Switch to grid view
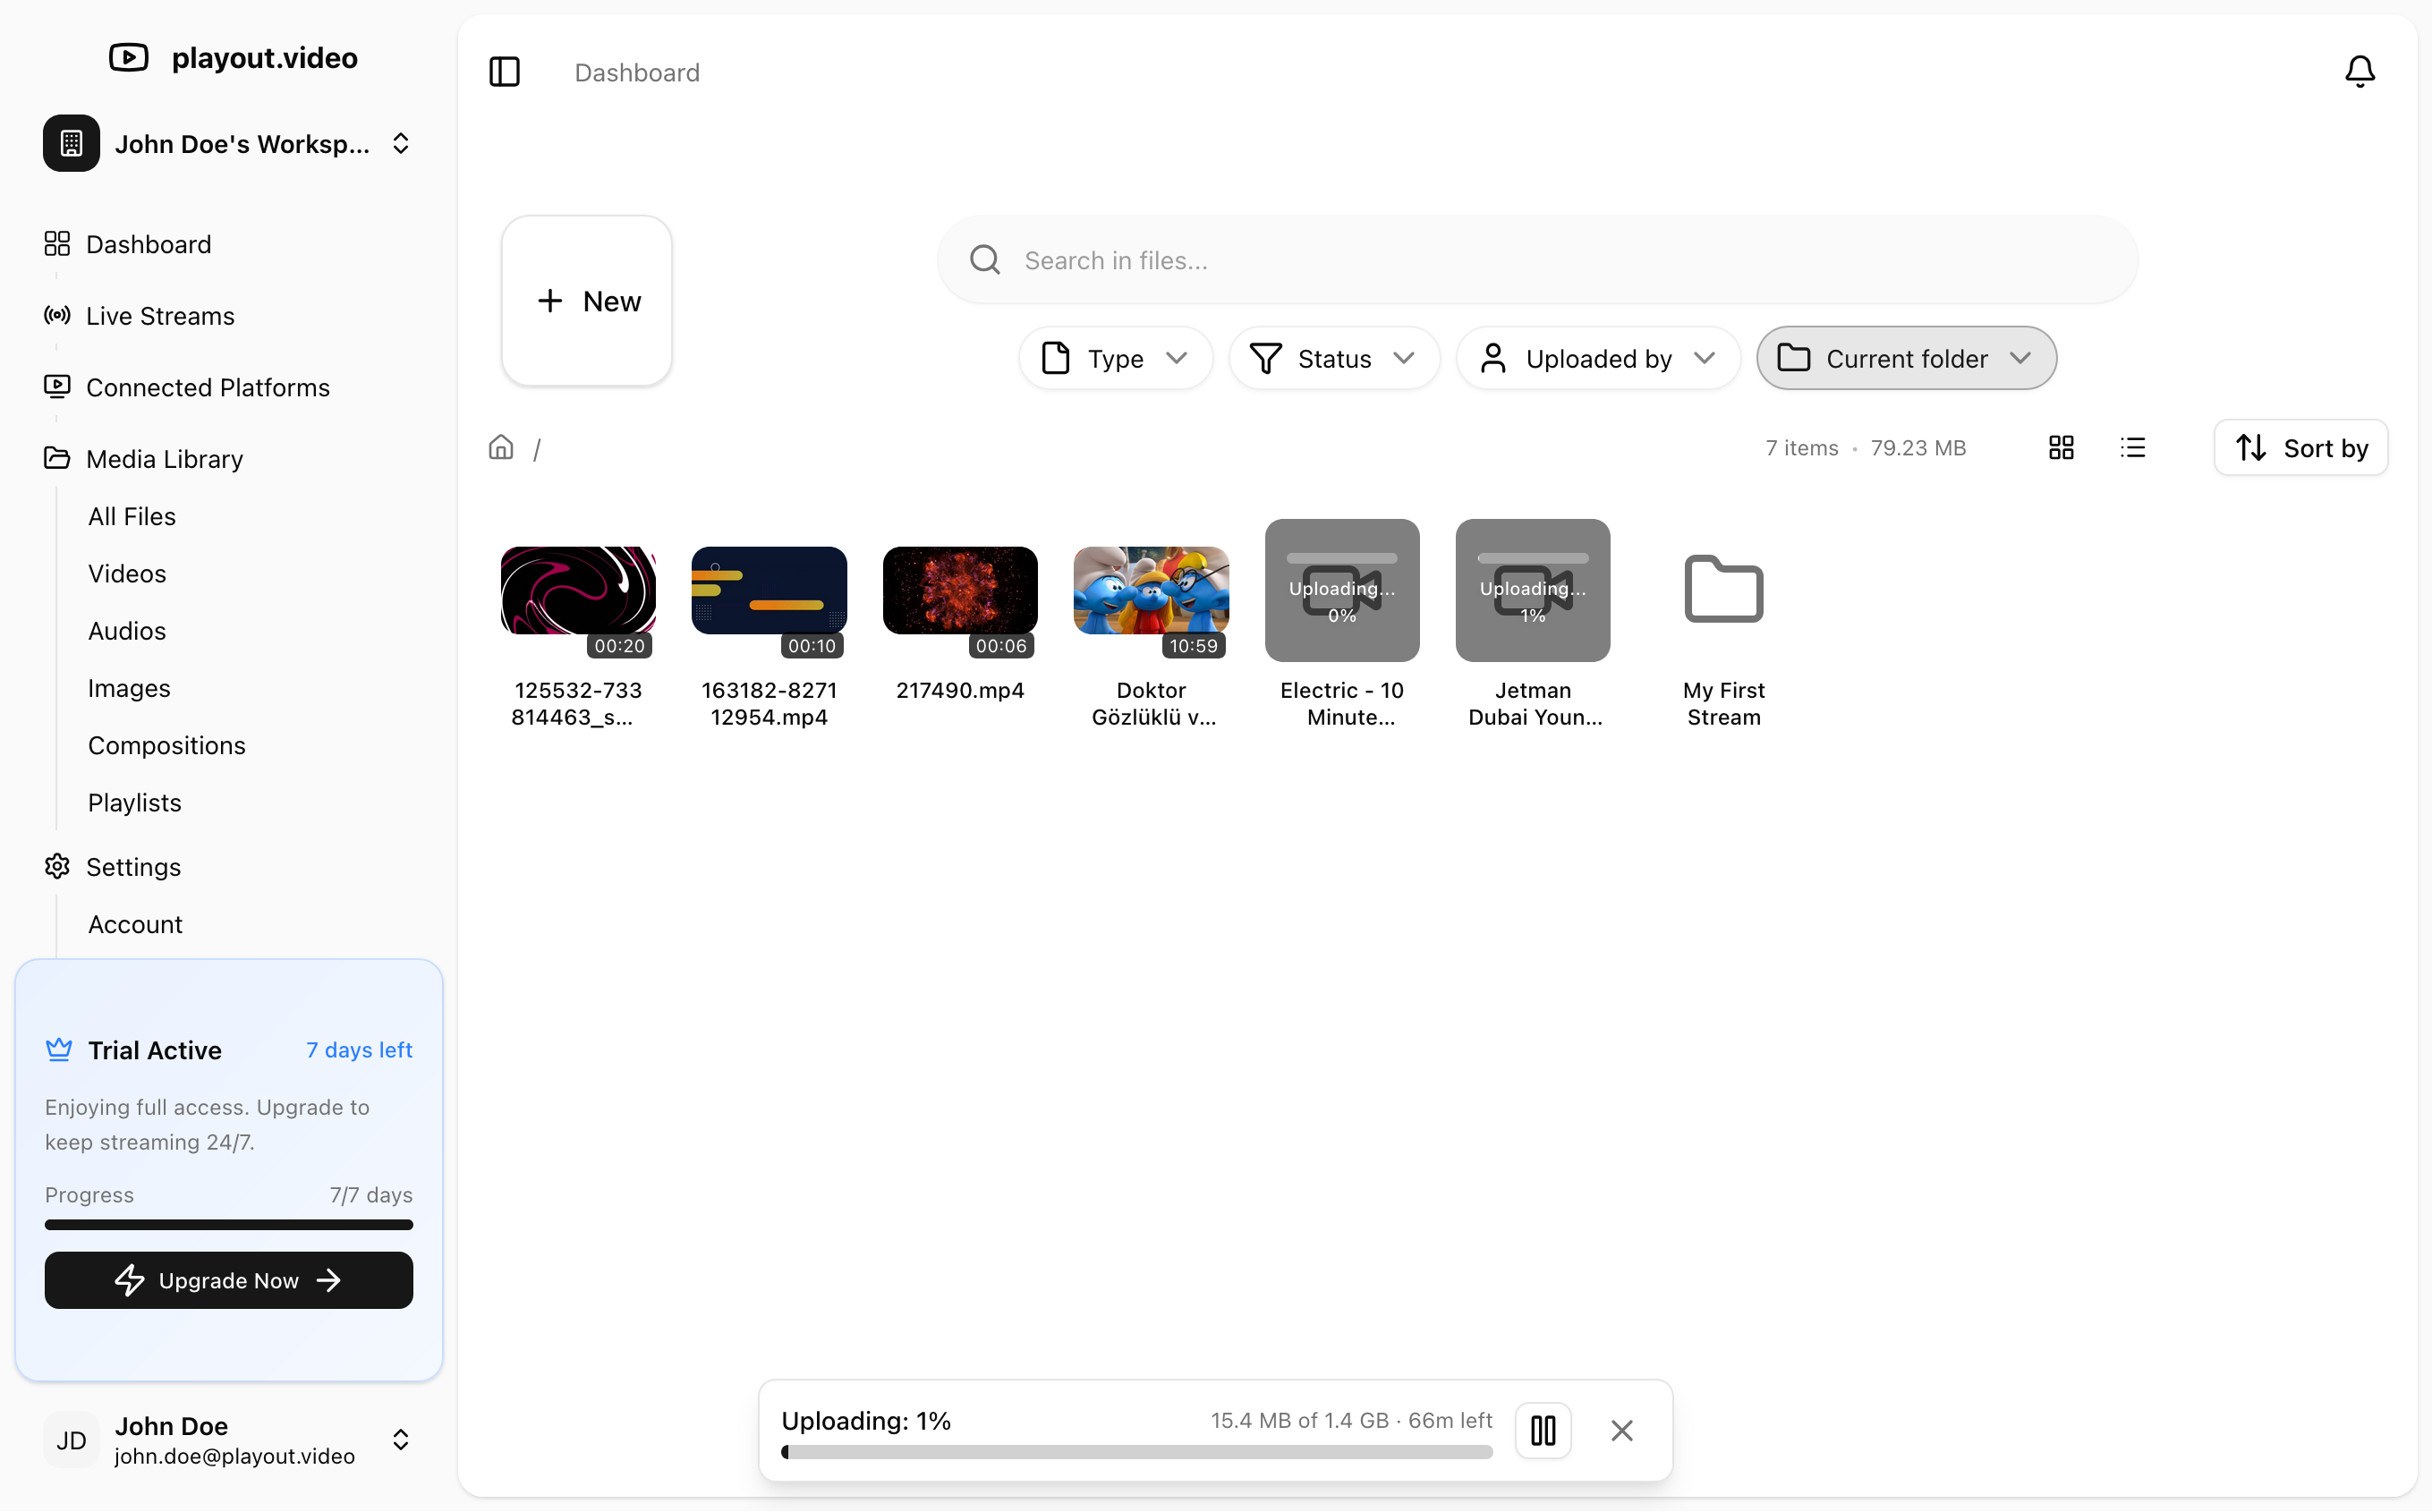 click(x=2060, y=447)
